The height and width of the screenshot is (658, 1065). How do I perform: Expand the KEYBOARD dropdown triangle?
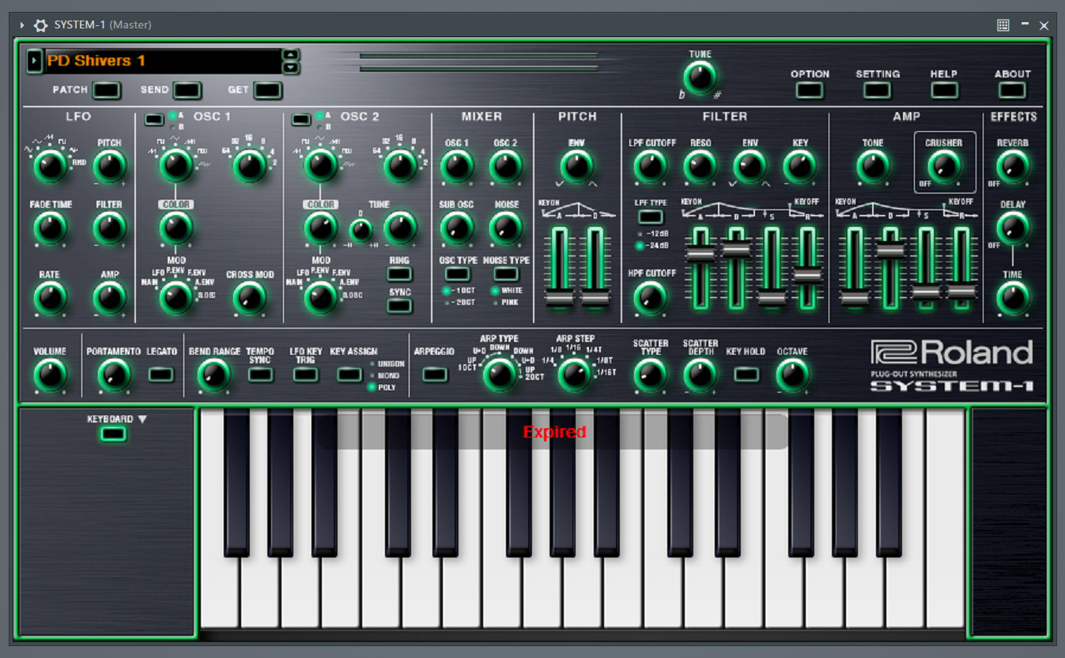[x=142, y=419]
